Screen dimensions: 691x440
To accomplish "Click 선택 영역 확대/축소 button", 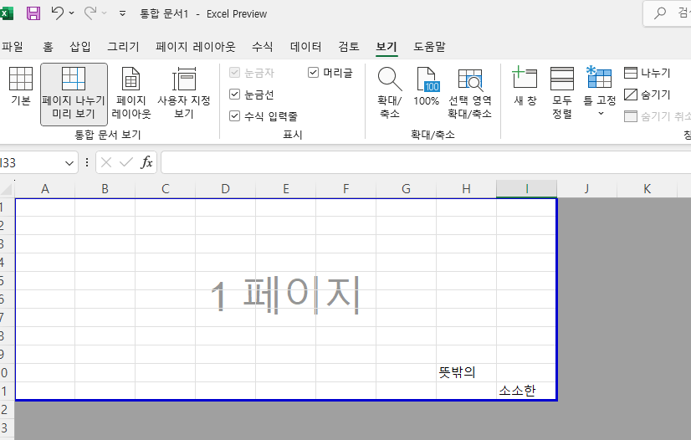I will point(470,94).
